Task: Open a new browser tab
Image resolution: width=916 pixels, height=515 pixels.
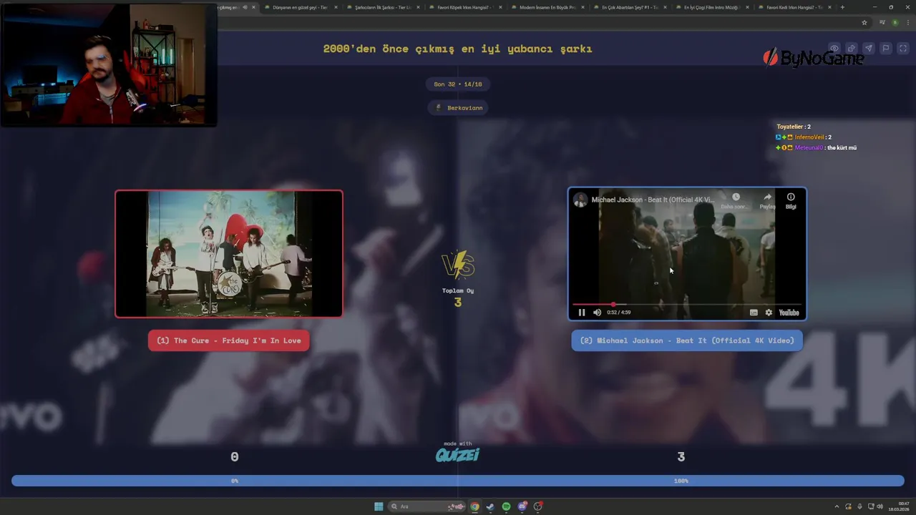Action: coord(842,7)
